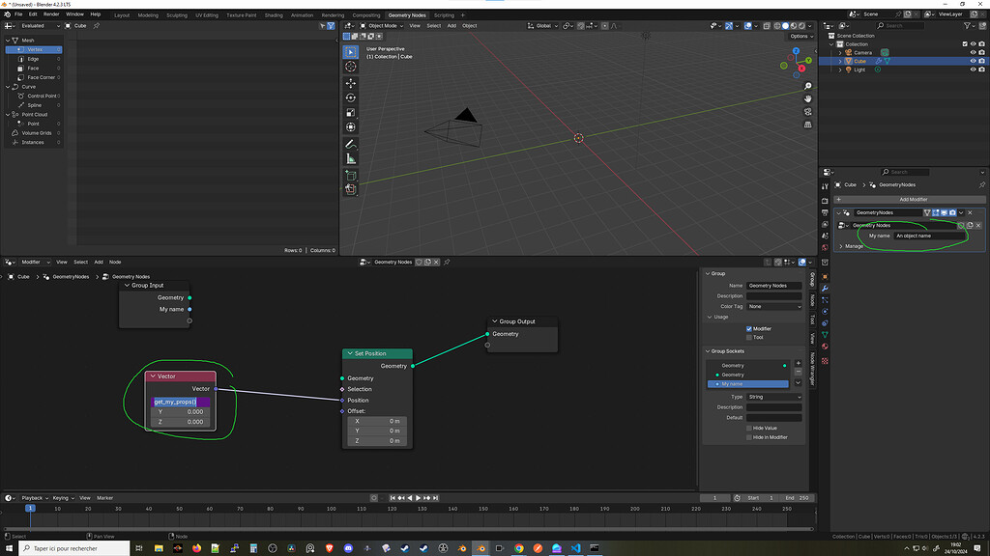Click the pin icon in node editor header
Image resolution: width=990 pixels, height=556 pixels.
coord(447,263)
